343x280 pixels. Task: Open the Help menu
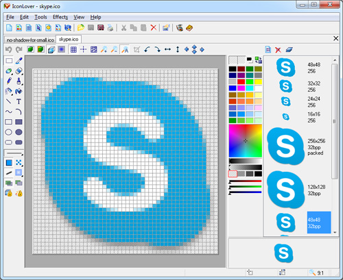(95, 17)
